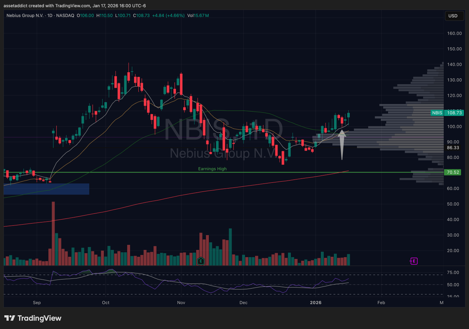Click the 75.00 RSI axis label
The height and width of the screenshot is (329, 469).
tap(454, 272)
